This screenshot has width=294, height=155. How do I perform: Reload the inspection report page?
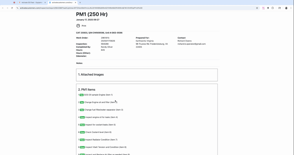[12, 8]
